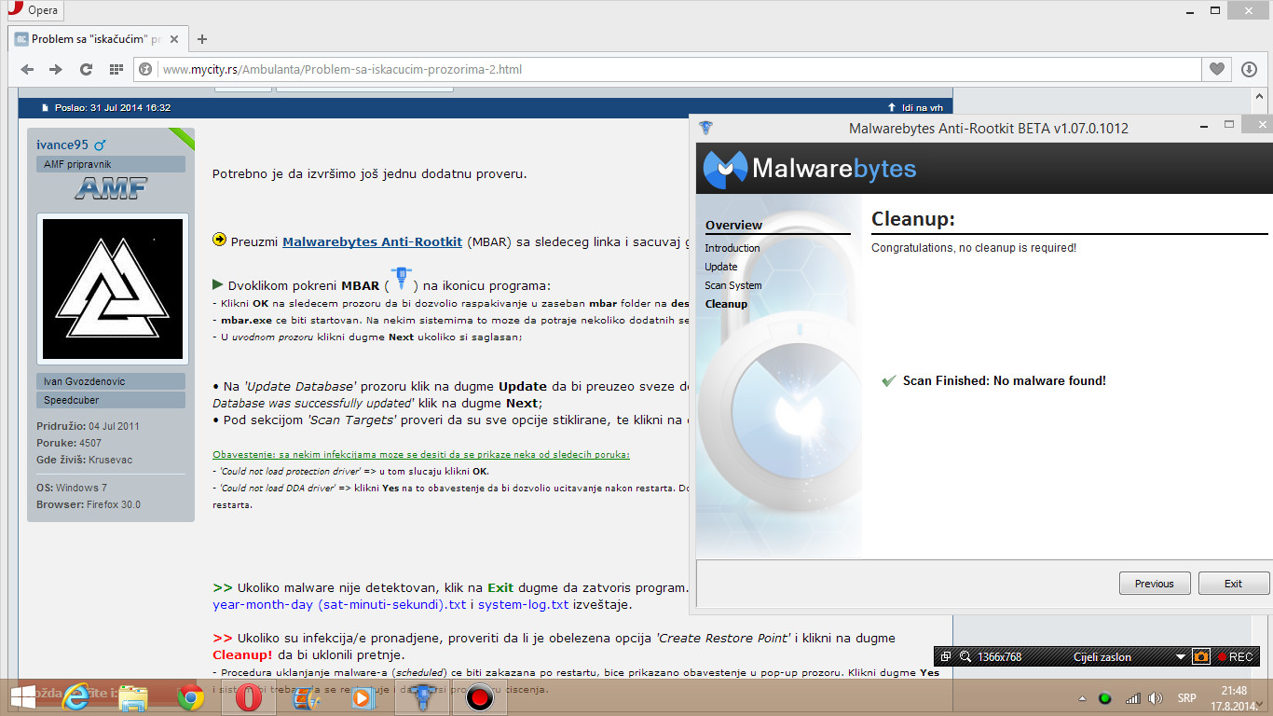Switch to Malwarebytes Anti-Rootkit on the taskbar
This screenshot has height=716, width=1273.
422,696
